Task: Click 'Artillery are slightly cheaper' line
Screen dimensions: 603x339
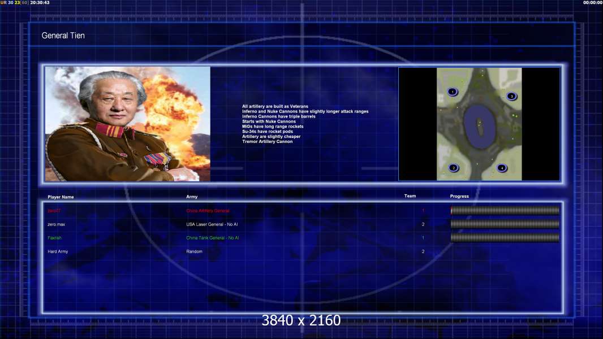Action: pyautogui.click(x=271, y=136)
